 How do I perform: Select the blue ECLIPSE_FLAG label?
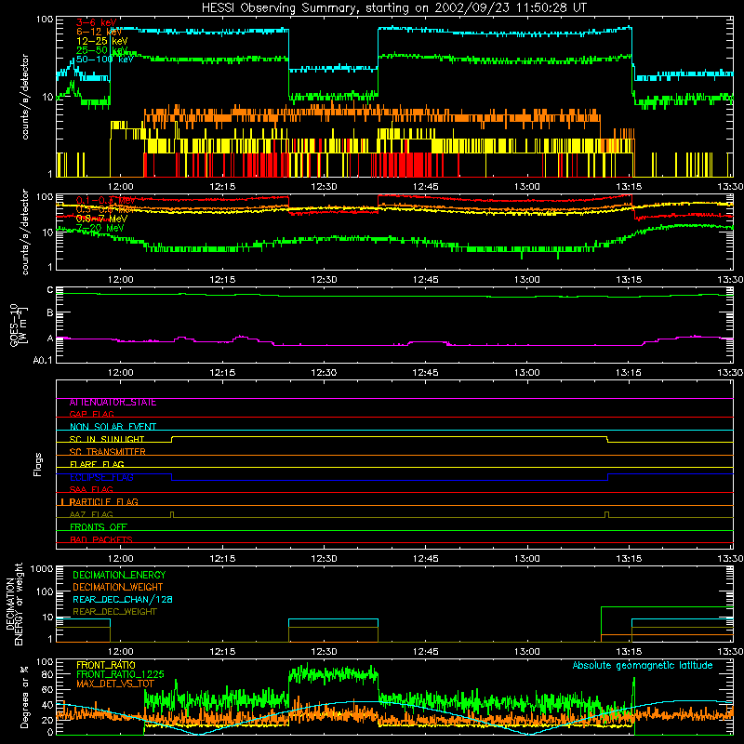[101, 477]
